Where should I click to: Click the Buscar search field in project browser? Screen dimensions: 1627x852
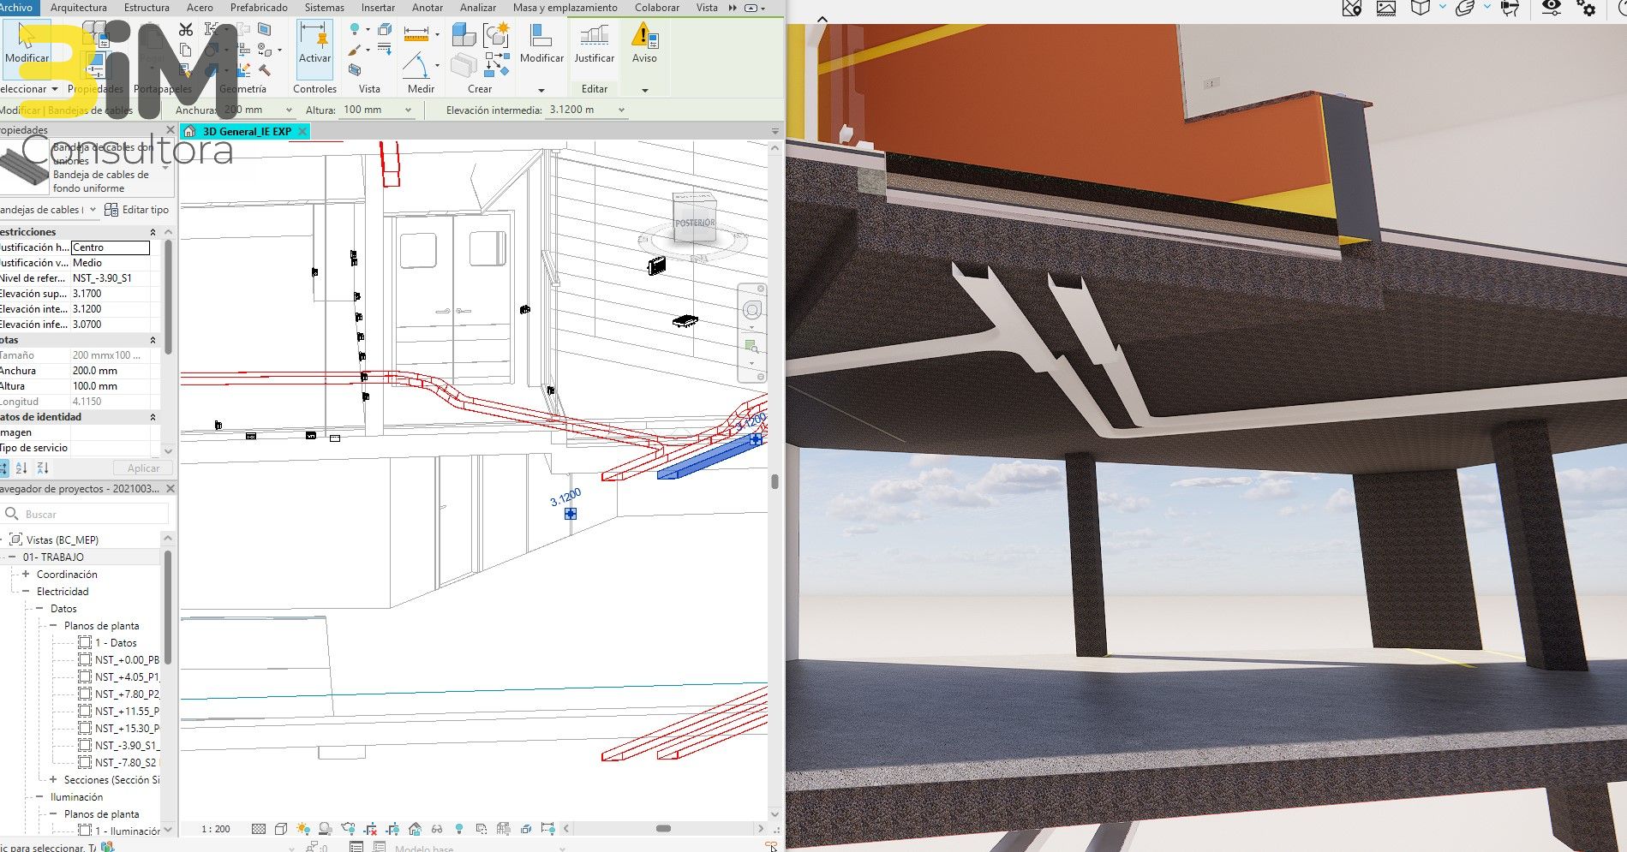coord(86,514)
